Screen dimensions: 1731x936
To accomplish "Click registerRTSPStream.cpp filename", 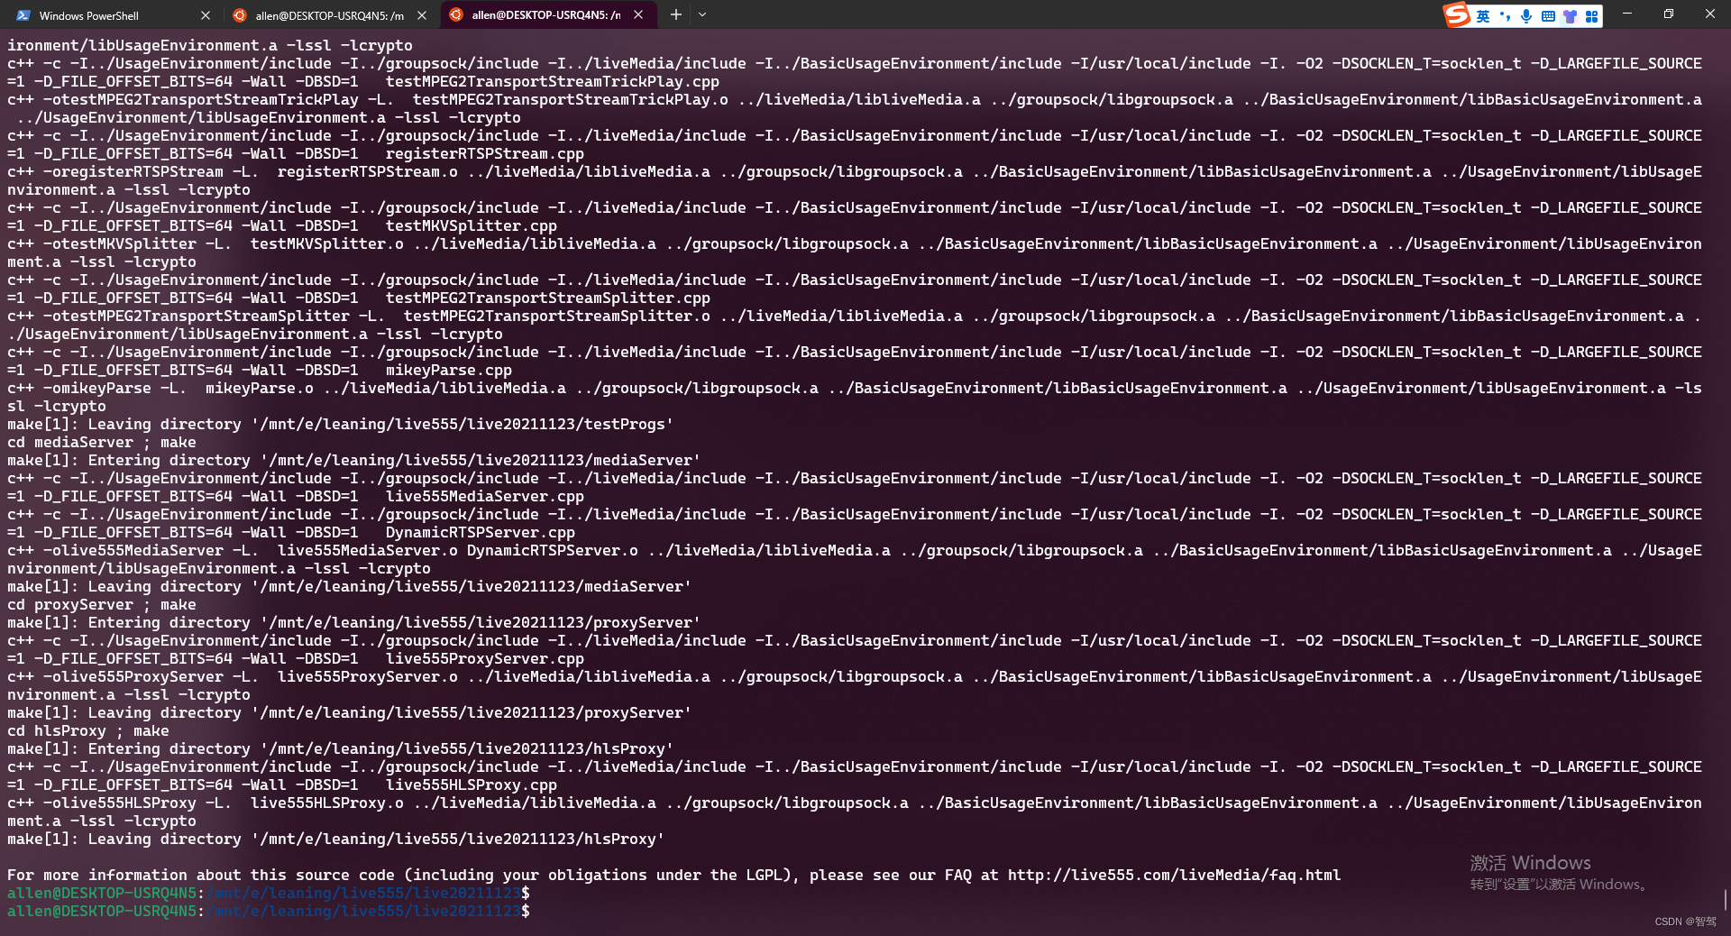I will pos(485,153).
